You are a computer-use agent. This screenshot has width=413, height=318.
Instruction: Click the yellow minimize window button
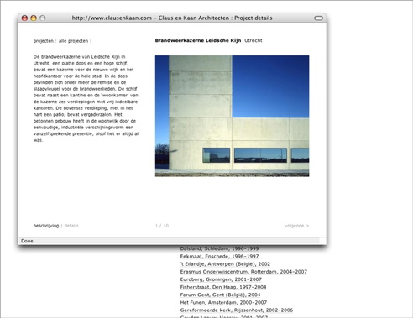(x=34, y=18)
